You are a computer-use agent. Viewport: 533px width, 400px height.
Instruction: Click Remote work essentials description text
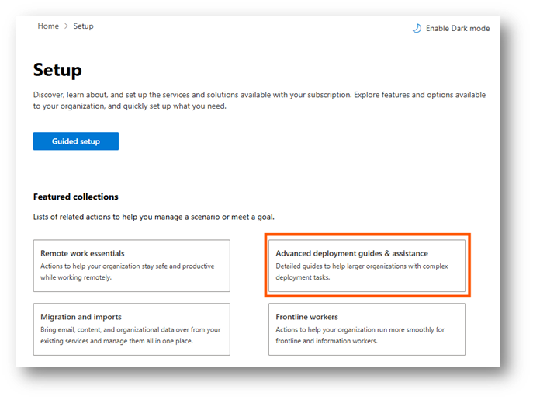[x=127, y=272]
